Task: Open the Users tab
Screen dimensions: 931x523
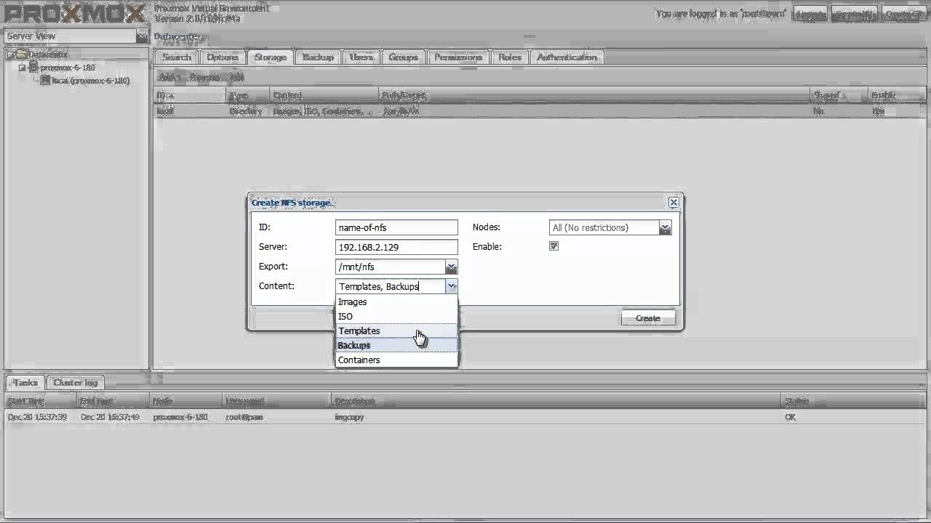Action: click(x=361, y=57)
